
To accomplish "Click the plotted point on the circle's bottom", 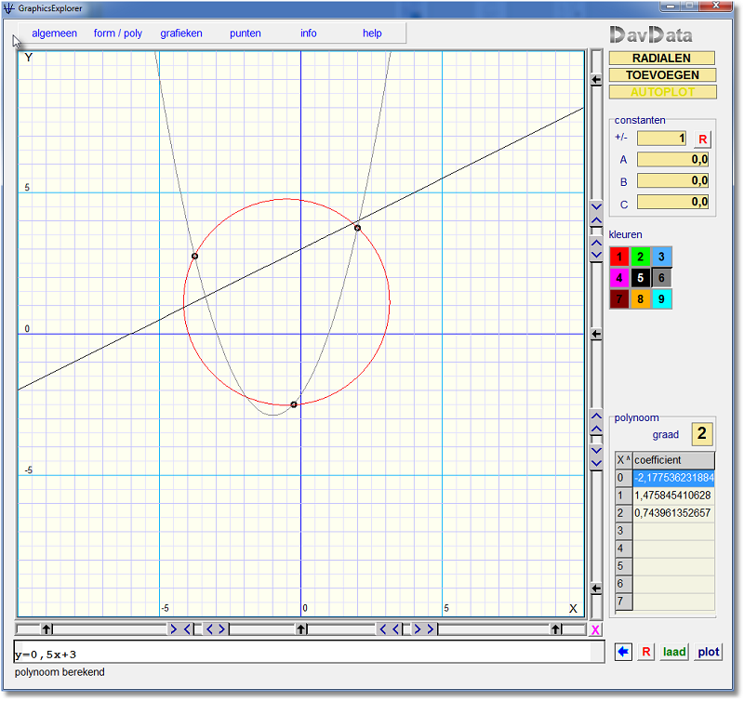I will 294,404.
